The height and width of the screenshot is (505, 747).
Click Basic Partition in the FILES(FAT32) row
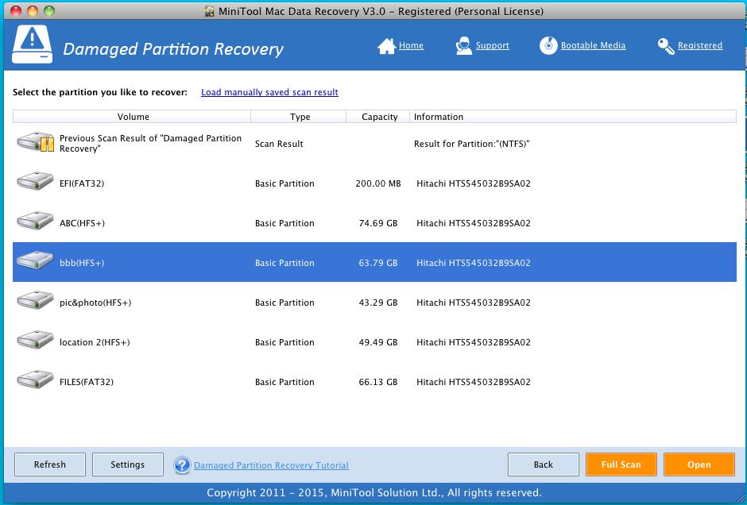pos(284,382)
